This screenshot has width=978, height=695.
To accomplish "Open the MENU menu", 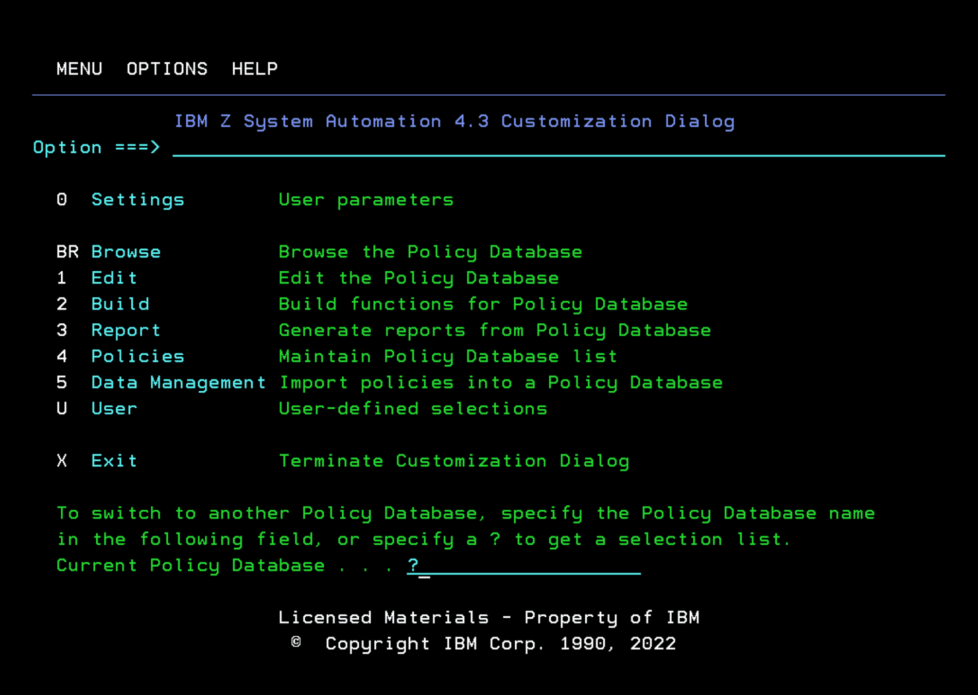I will point(79,68).
